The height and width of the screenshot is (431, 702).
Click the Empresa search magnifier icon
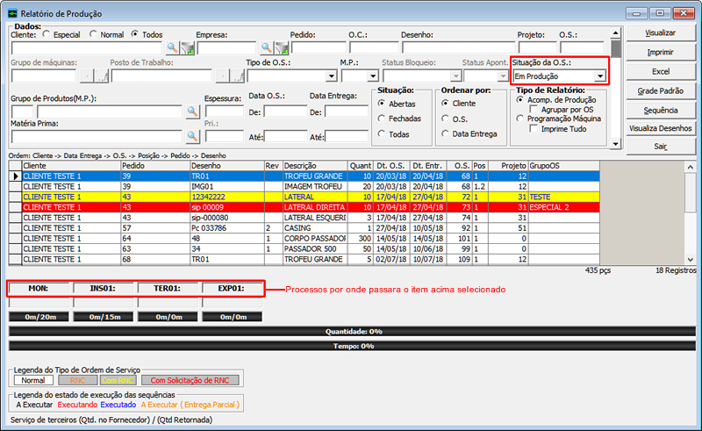tap(267, 47)
